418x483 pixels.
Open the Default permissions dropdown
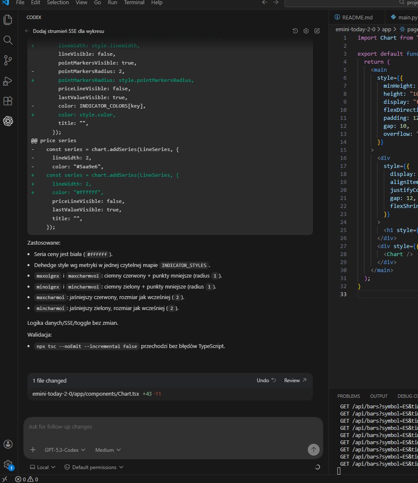click(x=94, y=467)
